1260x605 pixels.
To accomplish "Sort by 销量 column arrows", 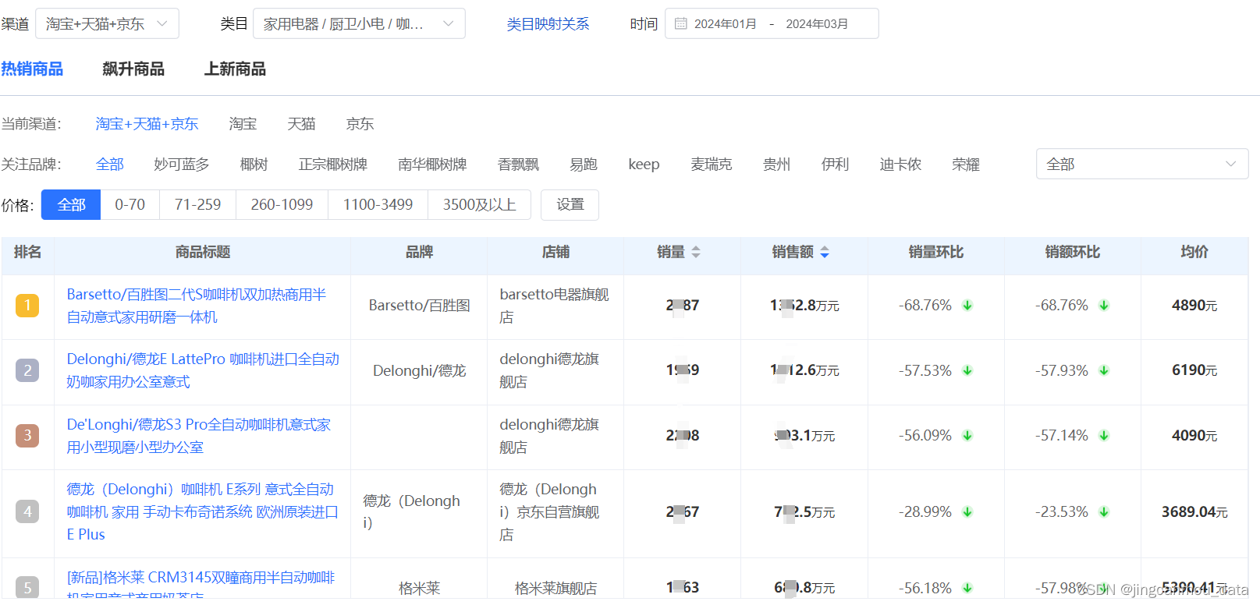I will click(696, 253).
